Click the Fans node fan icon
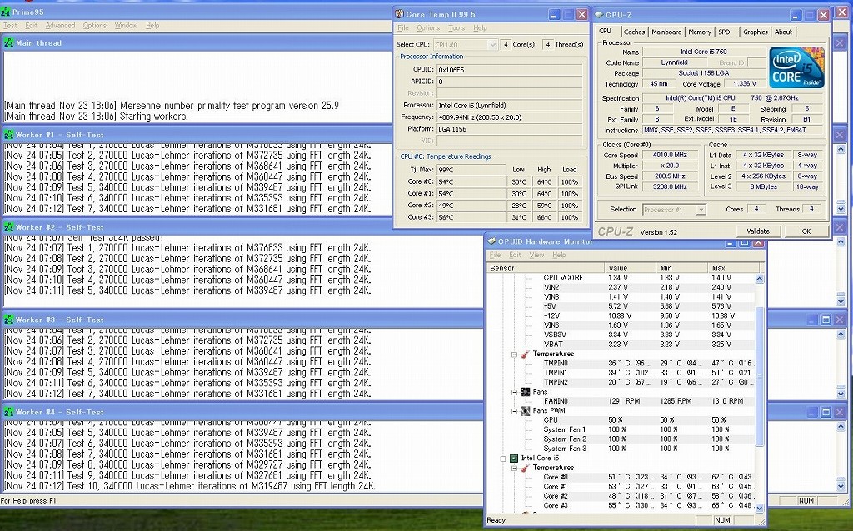Image resolution: width=853 pixels, height=531 pixels. pyautogui.click(x=526, y=391)
